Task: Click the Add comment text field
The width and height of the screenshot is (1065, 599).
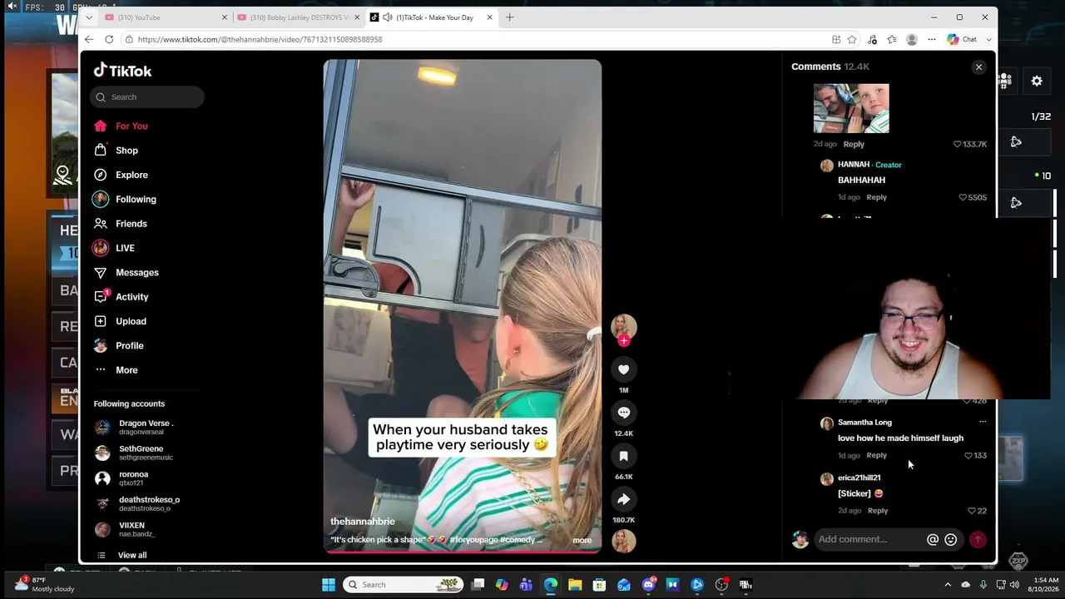Action: point(869,539)
